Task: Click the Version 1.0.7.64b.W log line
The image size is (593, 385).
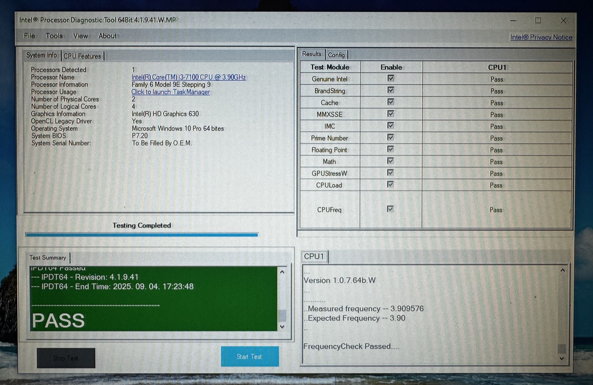Action: 339,280
